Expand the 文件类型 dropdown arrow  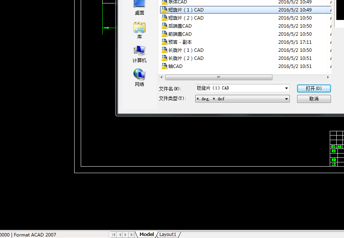pos(286,99)
